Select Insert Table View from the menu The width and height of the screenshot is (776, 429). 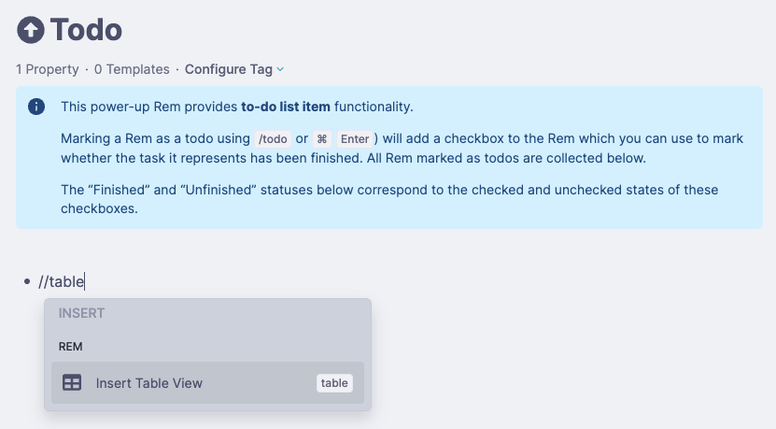149,383
